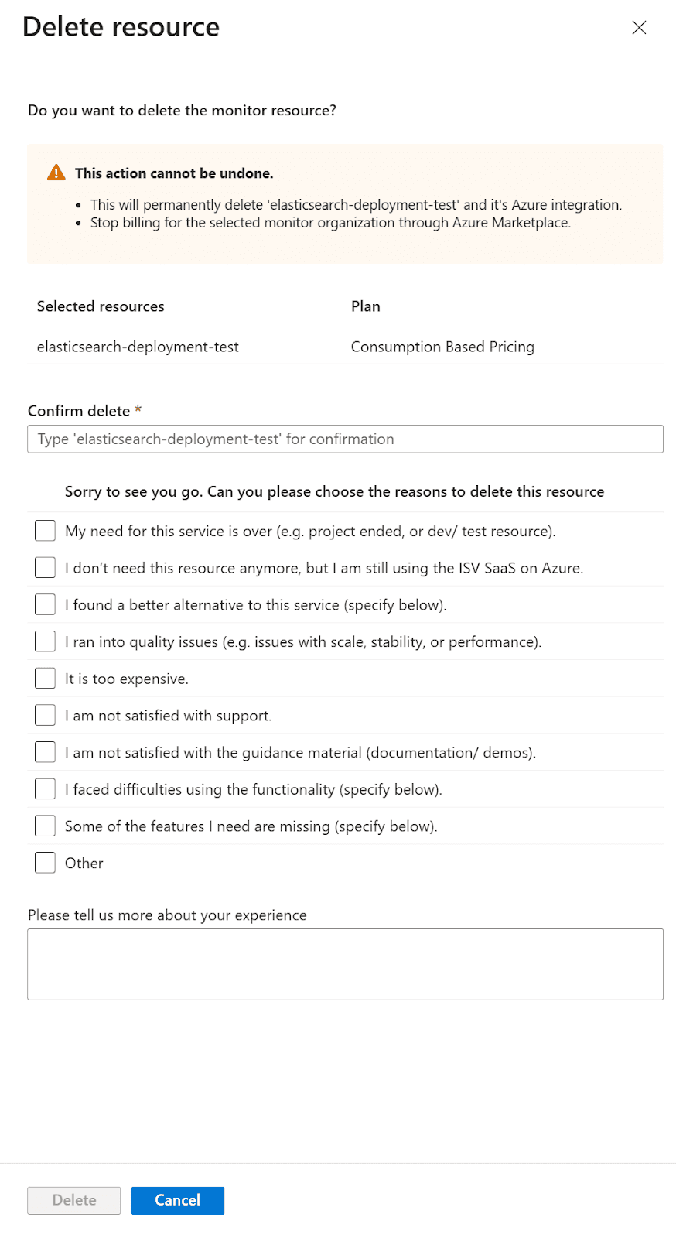Click the 'Confirm delete' required field label
The width and height of the screenshot is (676, 1238).
(x=80, y=410)
